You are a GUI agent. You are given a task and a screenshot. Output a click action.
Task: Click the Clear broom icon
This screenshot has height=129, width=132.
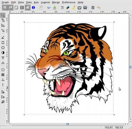pyautogui.click(x=74, y=8)
